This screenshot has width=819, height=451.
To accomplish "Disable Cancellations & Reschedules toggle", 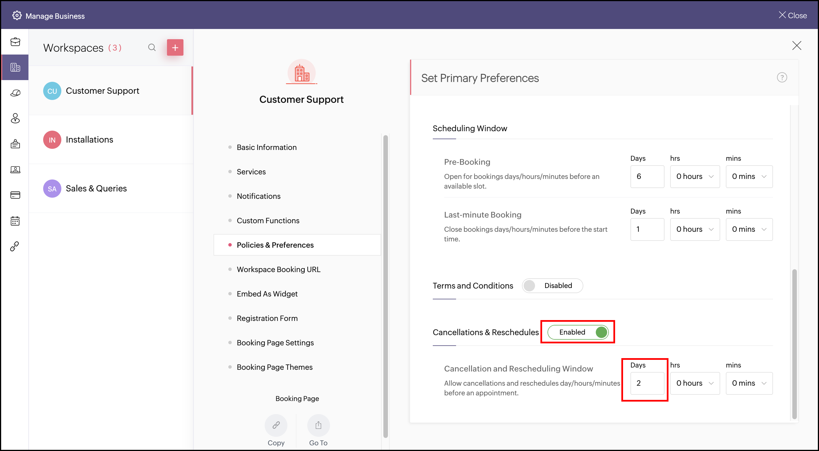I will coord(578,332).
